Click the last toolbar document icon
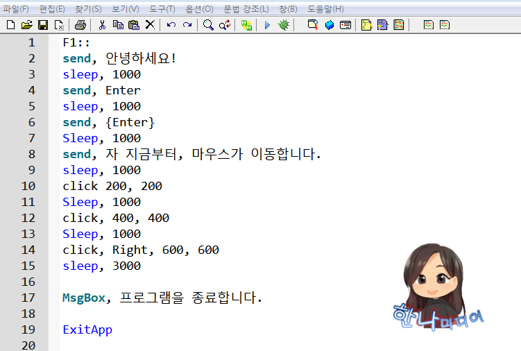The image size is (521, 351). pos(445,25)
